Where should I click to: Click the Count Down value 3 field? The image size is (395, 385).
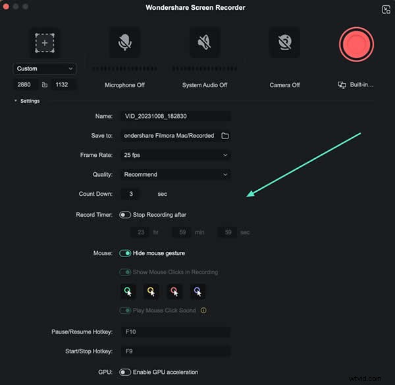(131, 194)
